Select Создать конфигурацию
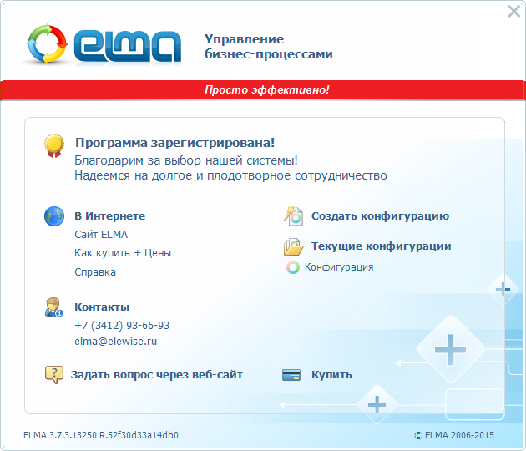The image size is (526, 451). click(x=380, y=216)
